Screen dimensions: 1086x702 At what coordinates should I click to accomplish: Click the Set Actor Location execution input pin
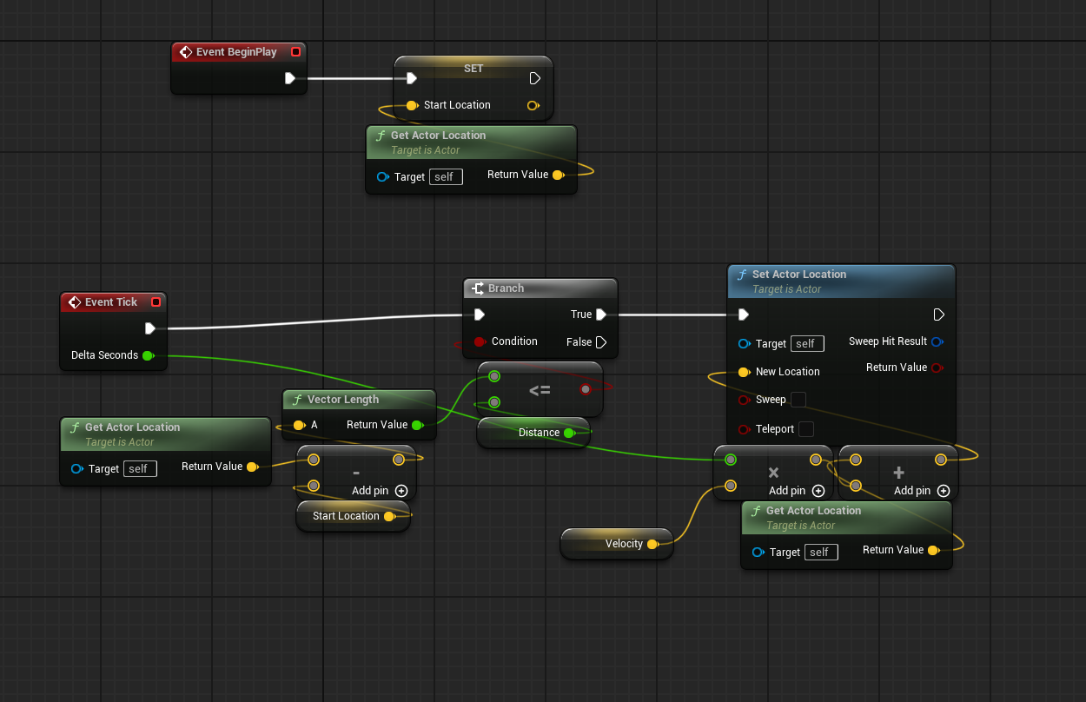[x=743, y=315]
